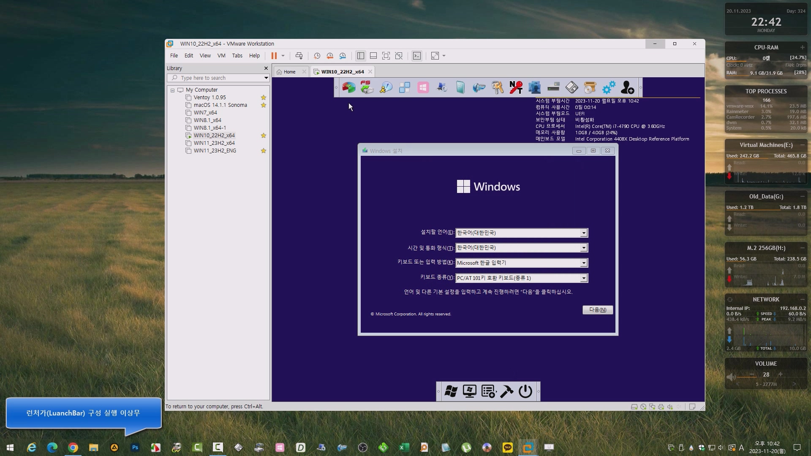Expand the CPU-RAM widget plus button
Image resolution: width=811 pixels, height=456 pixels.
[x=802, y=47]
